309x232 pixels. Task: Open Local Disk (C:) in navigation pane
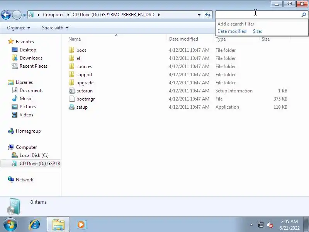[x=30, y=155]
